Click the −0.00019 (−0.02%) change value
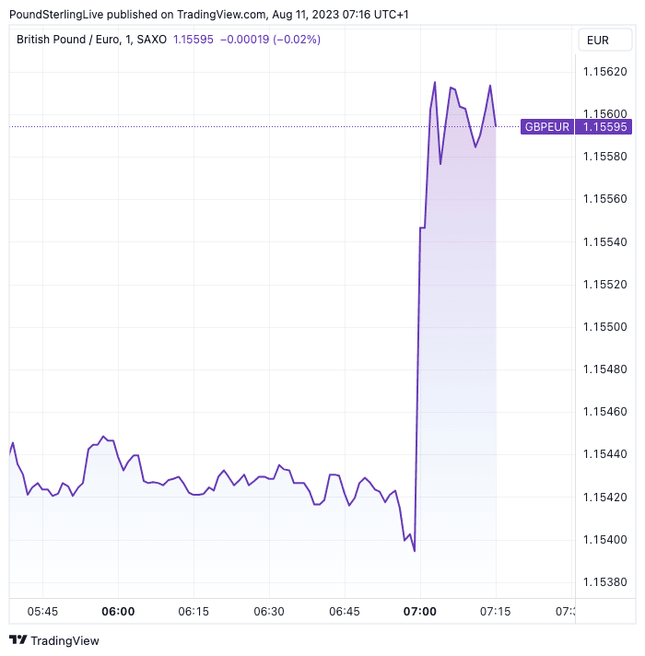 coord(270,40)
